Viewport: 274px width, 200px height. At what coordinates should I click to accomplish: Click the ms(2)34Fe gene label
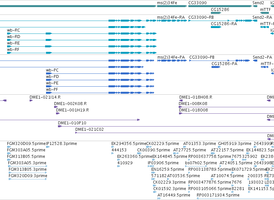[167, 3]
